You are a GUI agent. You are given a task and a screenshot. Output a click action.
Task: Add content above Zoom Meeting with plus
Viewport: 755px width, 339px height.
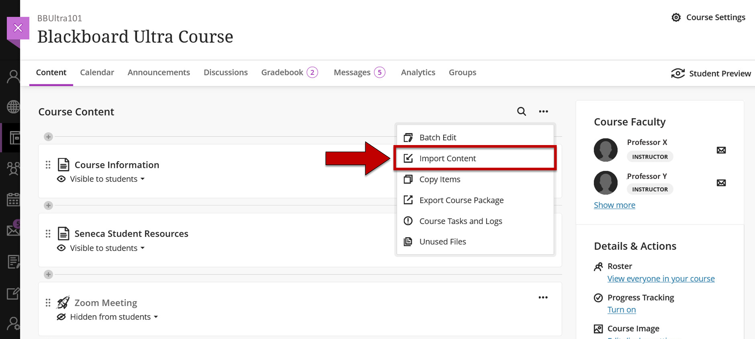[x=48, y=274]
